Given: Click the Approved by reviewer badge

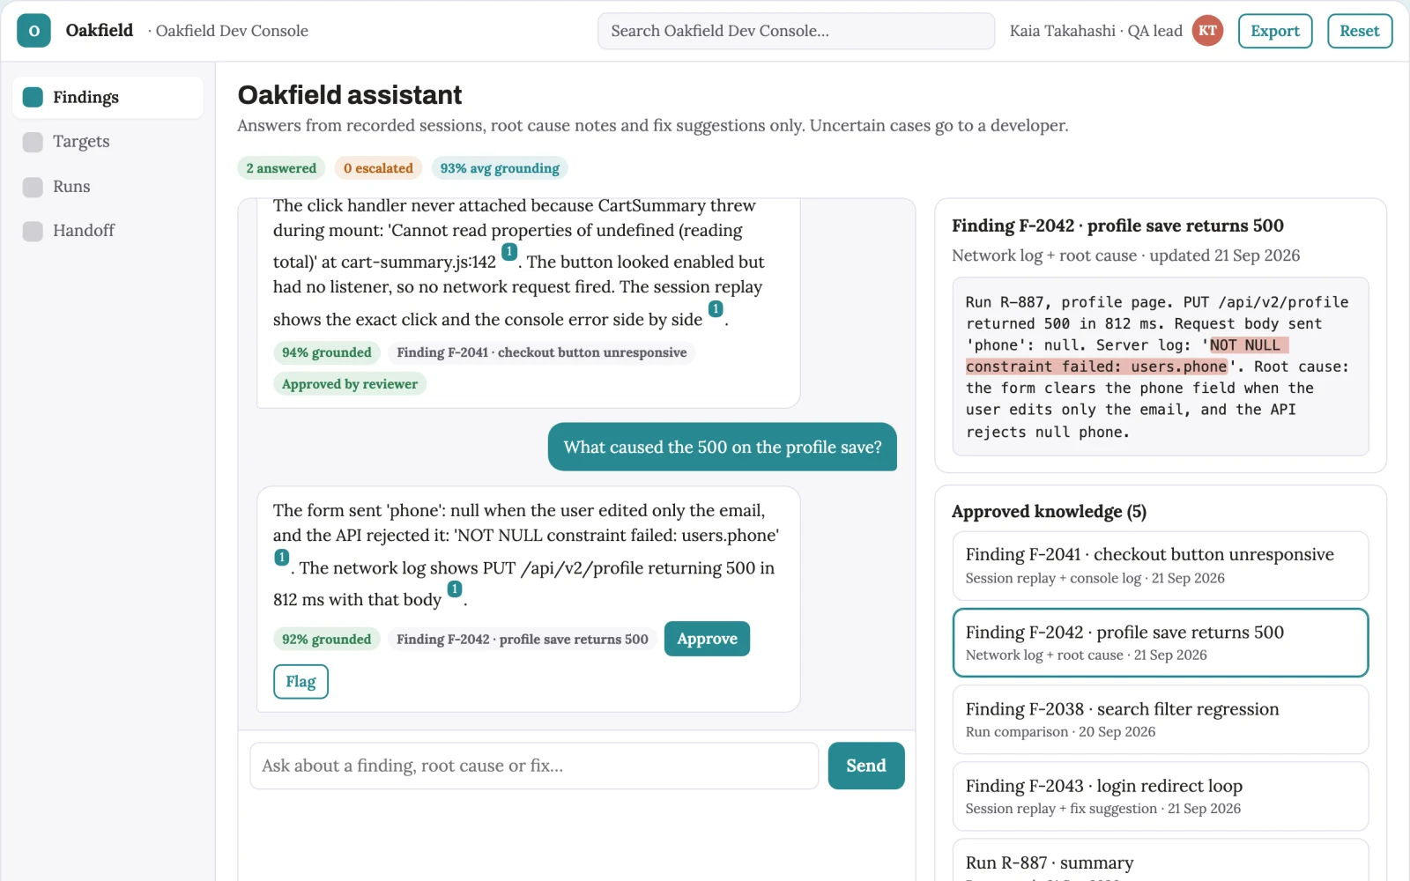Looking at the screenshot, I should pos(349,384).
